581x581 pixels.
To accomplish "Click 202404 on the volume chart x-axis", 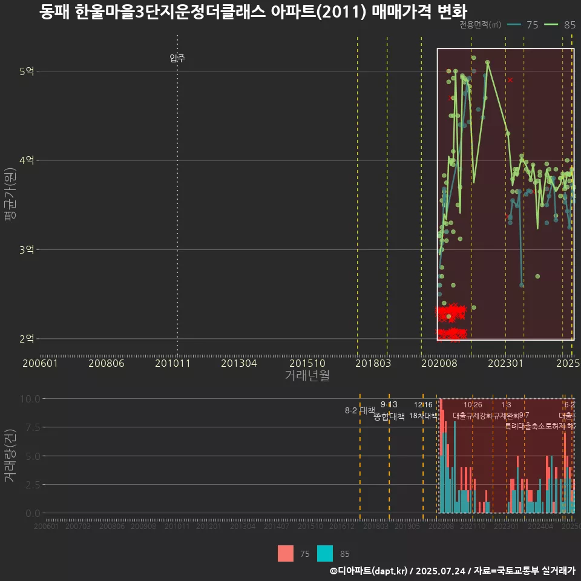I will coord(540,526).
